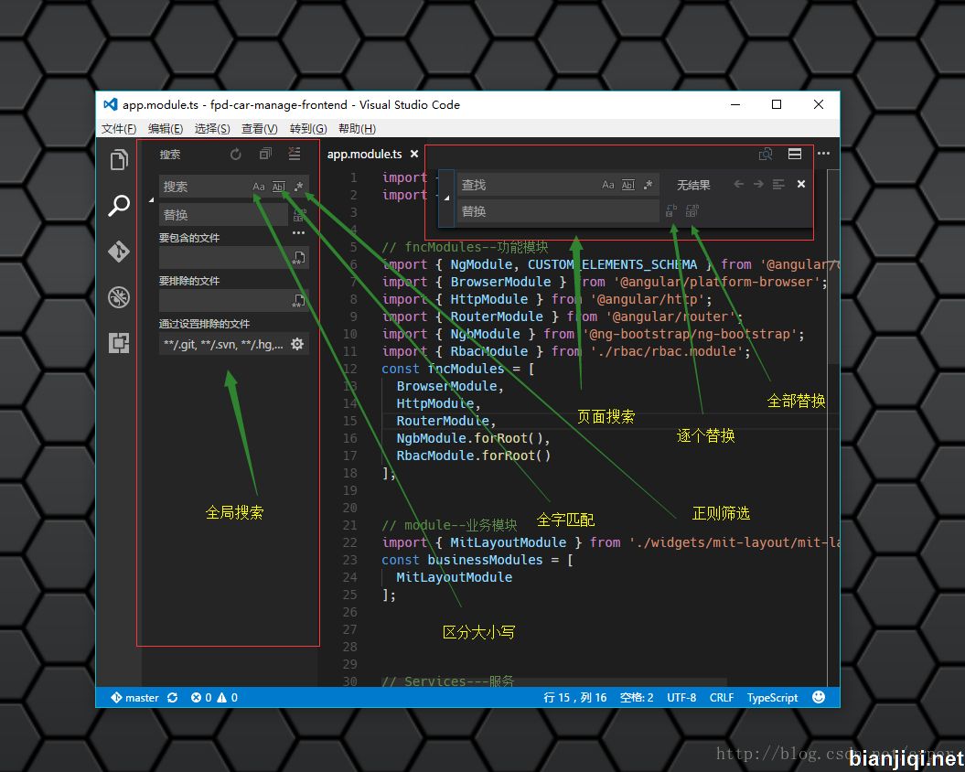Close the editor find widget
This screenshot has height=772, width=965.
pos(800,184)
